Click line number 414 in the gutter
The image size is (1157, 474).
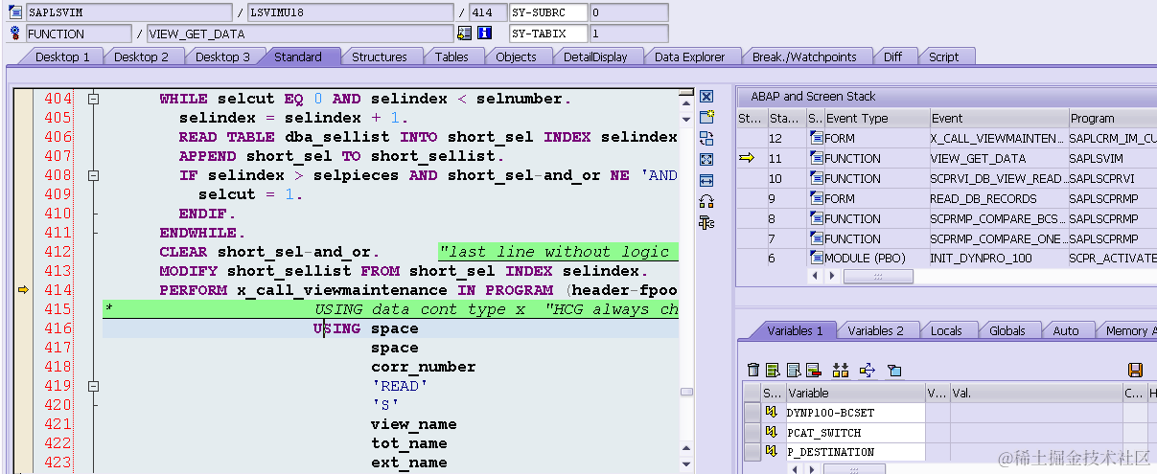[x=58, y=290]
